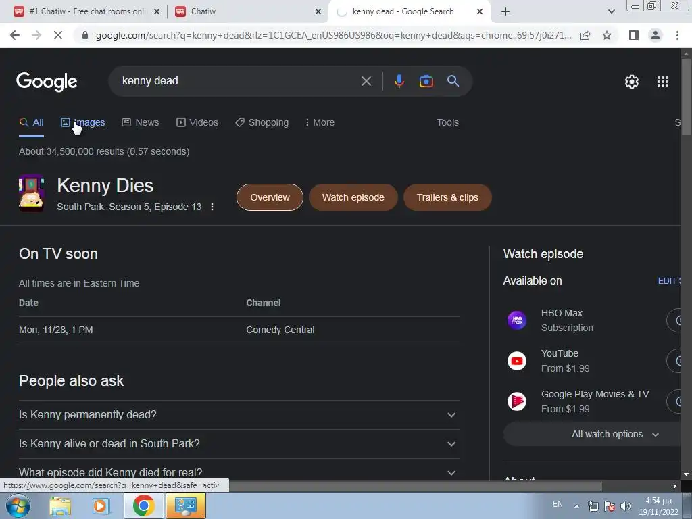Open the Chrome profile menu
This screenshot has width=692, height=519.
(x=656, y=35)
